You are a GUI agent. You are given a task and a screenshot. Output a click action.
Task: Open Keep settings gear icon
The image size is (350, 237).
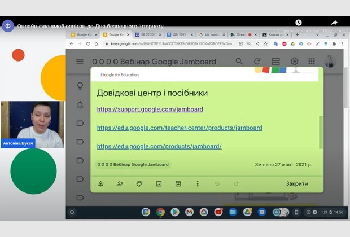coord(294,61)
